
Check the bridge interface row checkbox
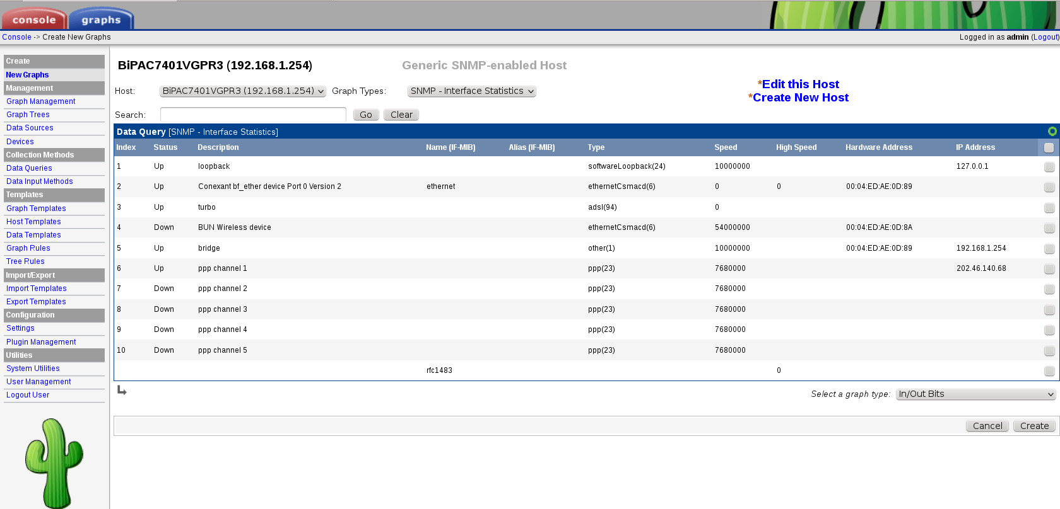tap(1049, 249)
